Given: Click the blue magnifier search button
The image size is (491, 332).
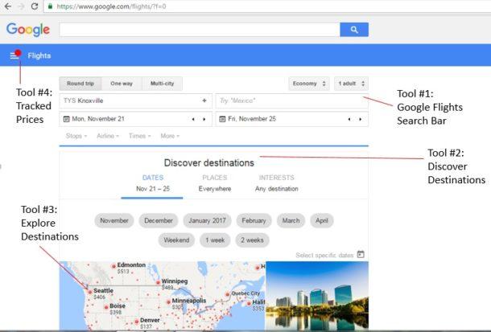Looking at the screenshot, I should tap(354, 30).
